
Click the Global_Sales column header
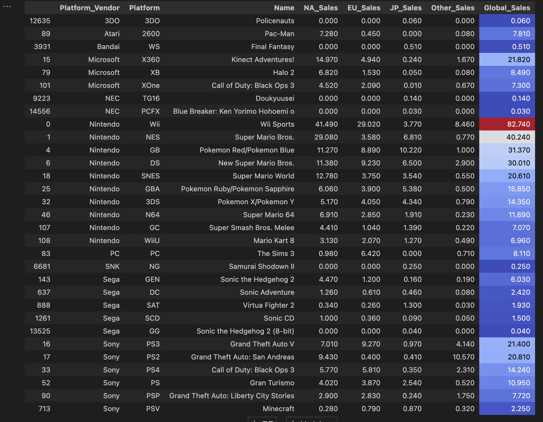(507, 8)
